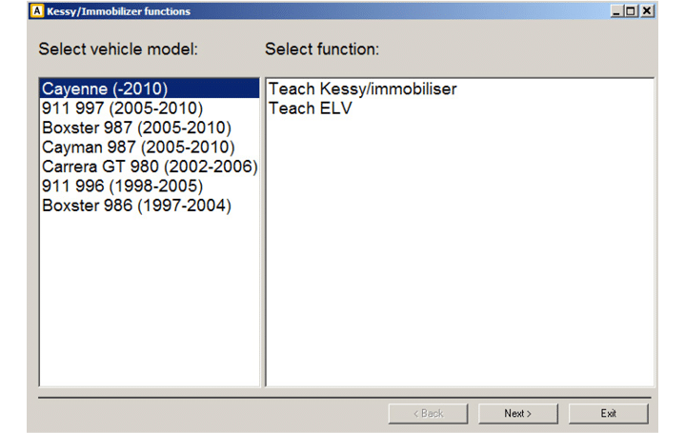Minimize the Kessy/Immobilizer functions window

[617, 11]
